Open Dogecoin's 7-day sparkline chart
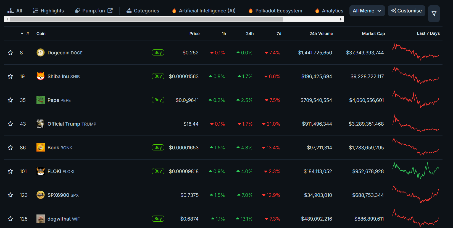This screenshot has width=453, height=228. (416, 52)
